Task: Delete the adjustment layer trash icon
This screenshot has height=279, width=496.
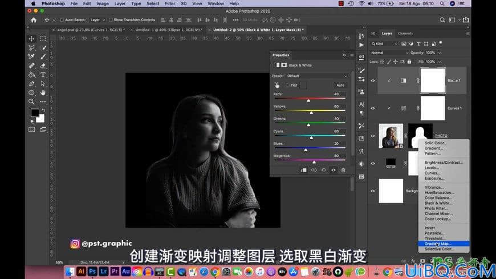Action: pos(343,170)
